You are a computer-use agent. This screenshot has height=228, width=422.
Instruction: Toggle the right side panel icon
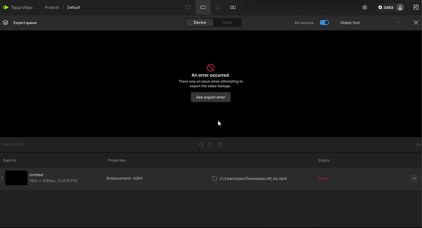pos(416,7)
